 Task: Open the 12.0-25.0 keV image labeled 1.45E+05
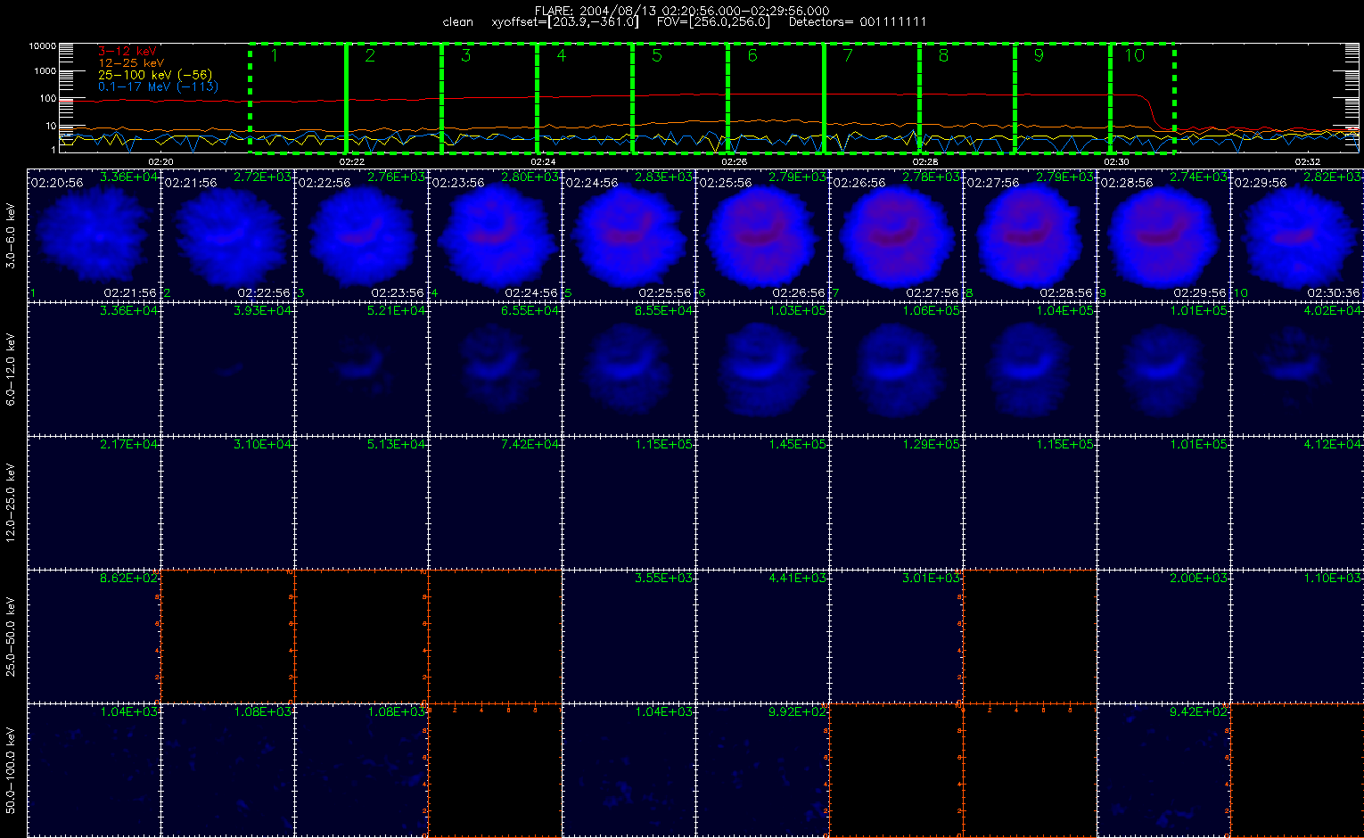tap(762, 502)
